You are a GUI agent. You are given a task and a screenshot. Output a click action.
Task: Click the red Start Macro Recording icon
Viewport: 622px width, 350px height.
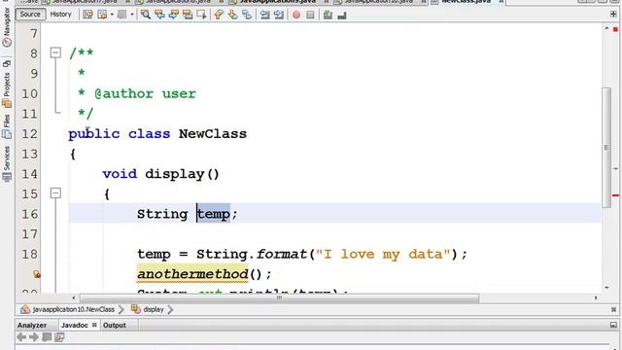296,16
